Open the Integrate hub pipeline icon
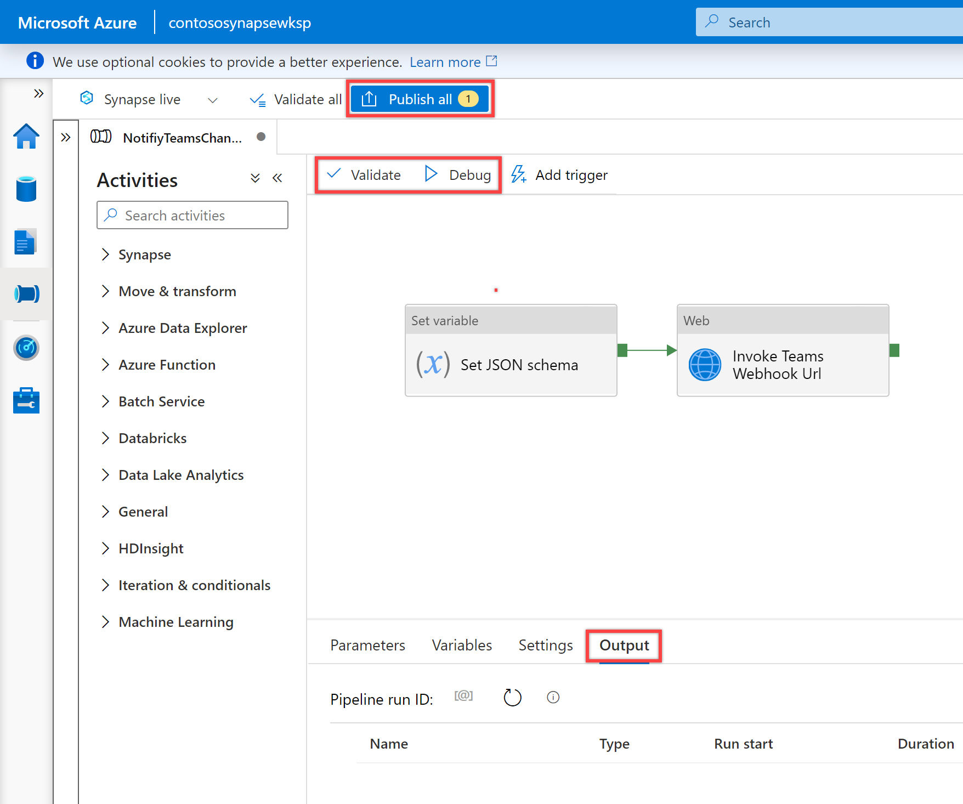Image resolution: width=963 pixels, height=804 pixels. (26, 294)
